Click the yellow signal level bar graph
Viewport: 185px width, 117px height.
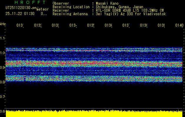tap(94, 114)
